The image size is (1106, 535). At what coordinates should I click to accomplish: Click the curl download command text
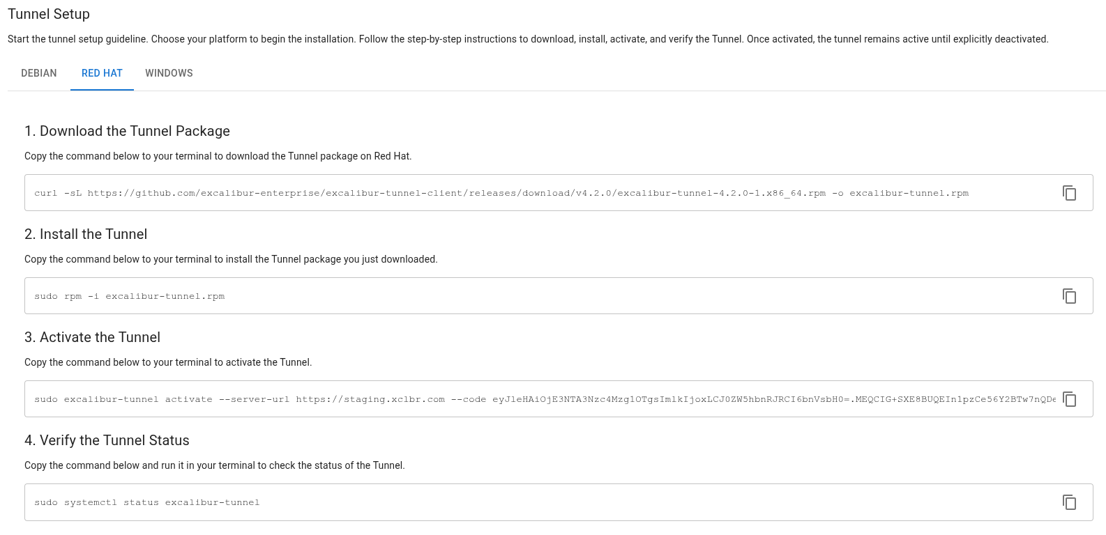point(501,193)
